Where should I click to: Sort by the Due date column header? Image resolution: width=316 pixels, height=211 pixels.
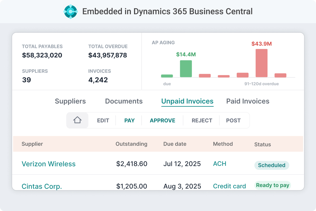[175, 144]
